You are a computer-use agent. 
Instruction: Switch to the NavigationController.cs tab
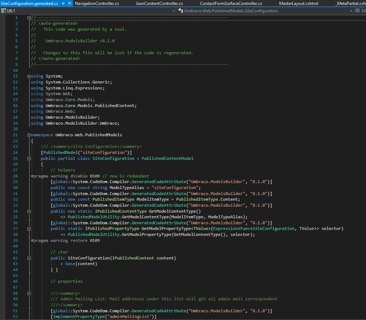pyautogui.click(x=97, y=4)
